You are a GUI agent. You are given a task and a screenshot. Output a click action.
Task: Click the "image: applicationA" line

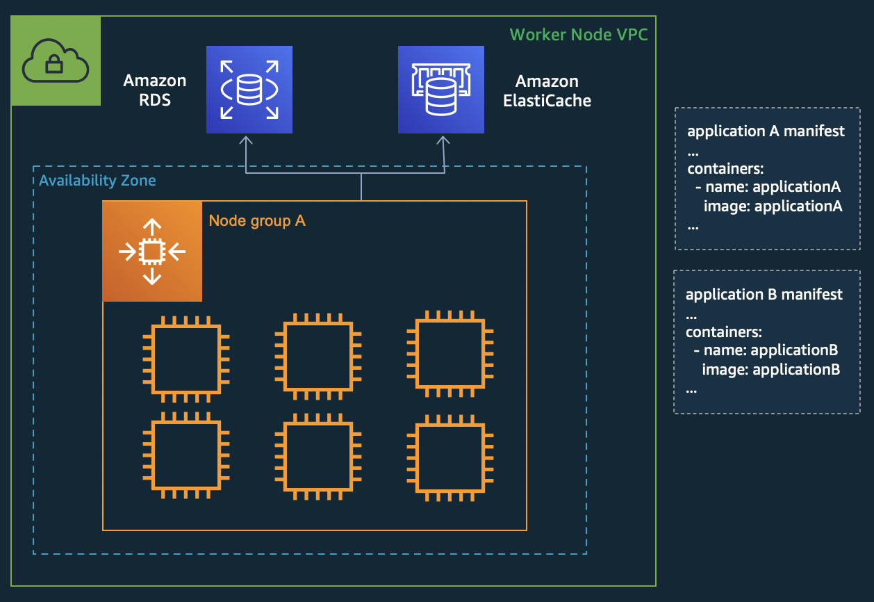click(x=773, y=206)
